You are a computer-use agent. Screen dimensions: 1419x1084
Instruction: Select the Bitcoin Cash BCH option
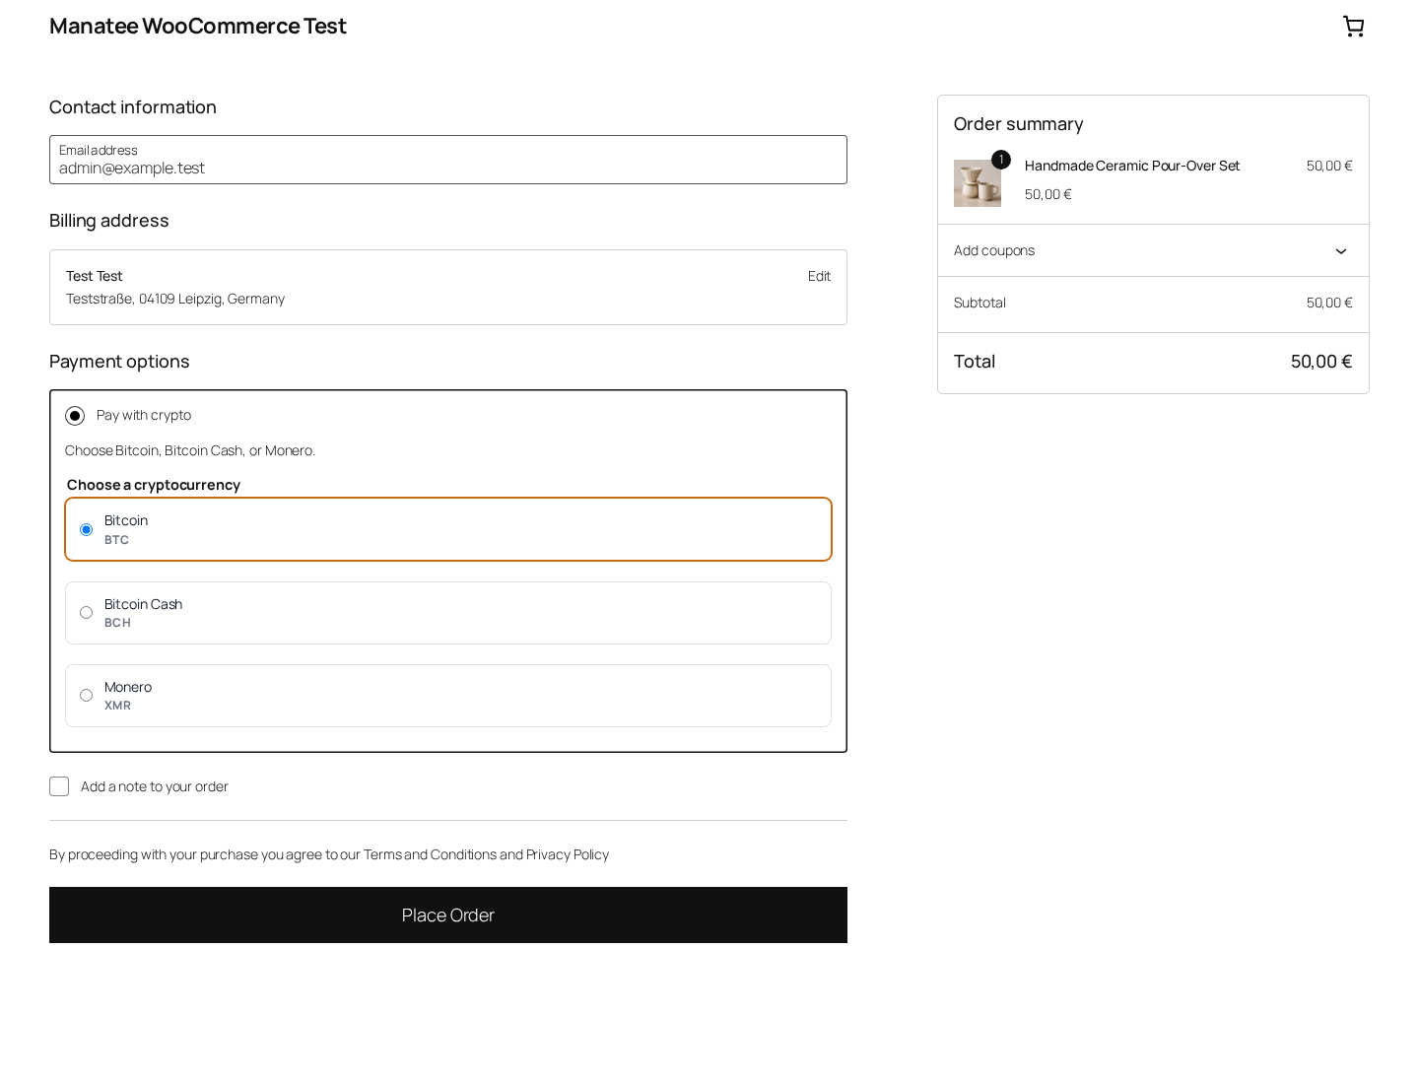(x=448, y=613)
